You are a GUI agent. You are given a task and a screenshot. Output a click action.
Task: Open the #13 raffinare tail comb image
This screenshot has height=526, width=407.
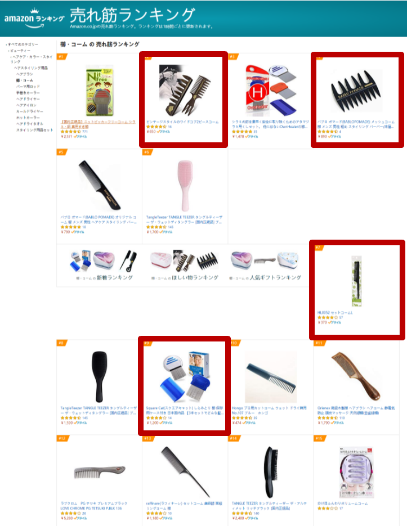pyautogui.click(x=185, y=472)
